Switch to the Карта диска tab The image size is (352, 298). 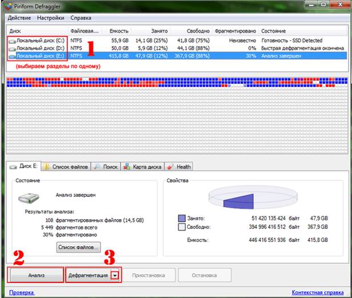click(x=142, y=167)
